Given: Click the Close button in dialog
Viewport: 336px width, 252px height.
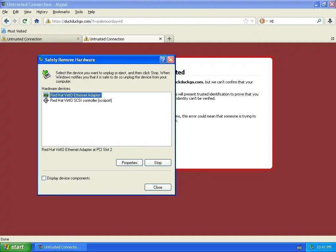Looking at the screenshot, I should pyautogui.click(x=158, y=187).
